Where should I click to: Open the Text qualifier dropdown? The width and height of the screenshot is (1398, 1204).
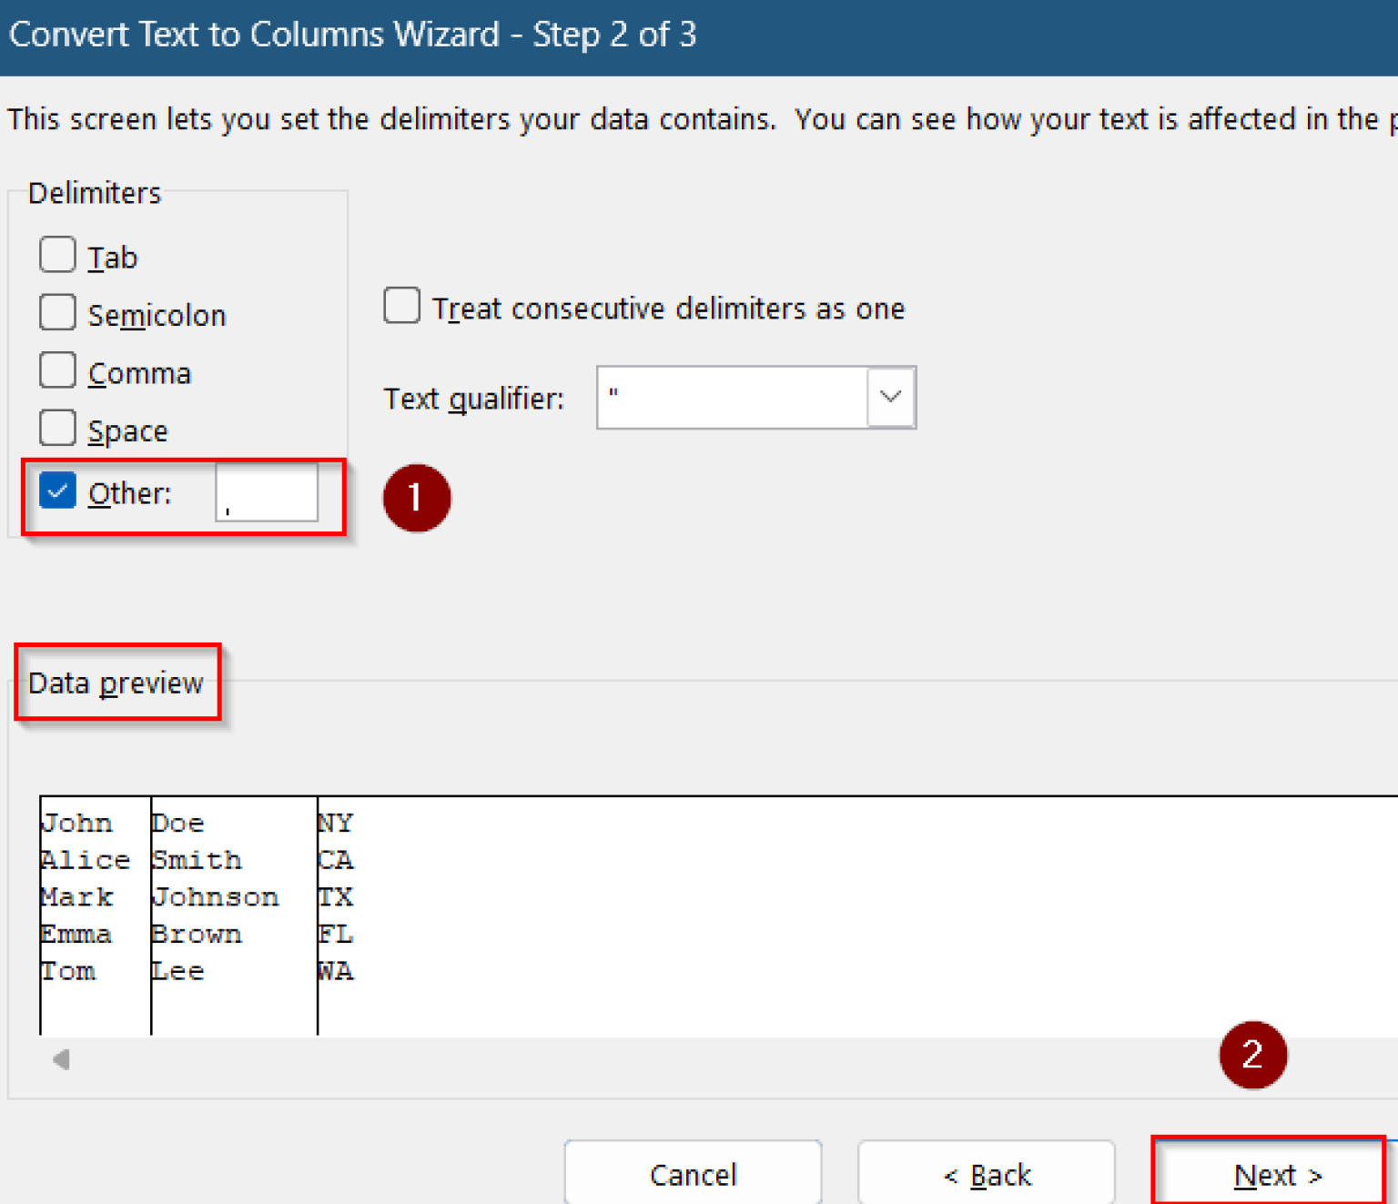[x=889, y=398]
